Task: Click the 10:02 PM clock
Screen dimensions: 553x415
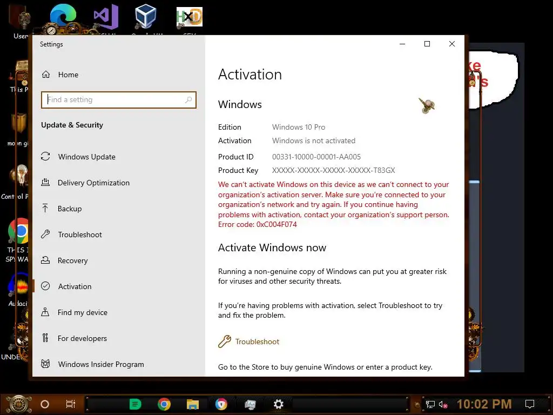Action: click(x=484, y=404)
